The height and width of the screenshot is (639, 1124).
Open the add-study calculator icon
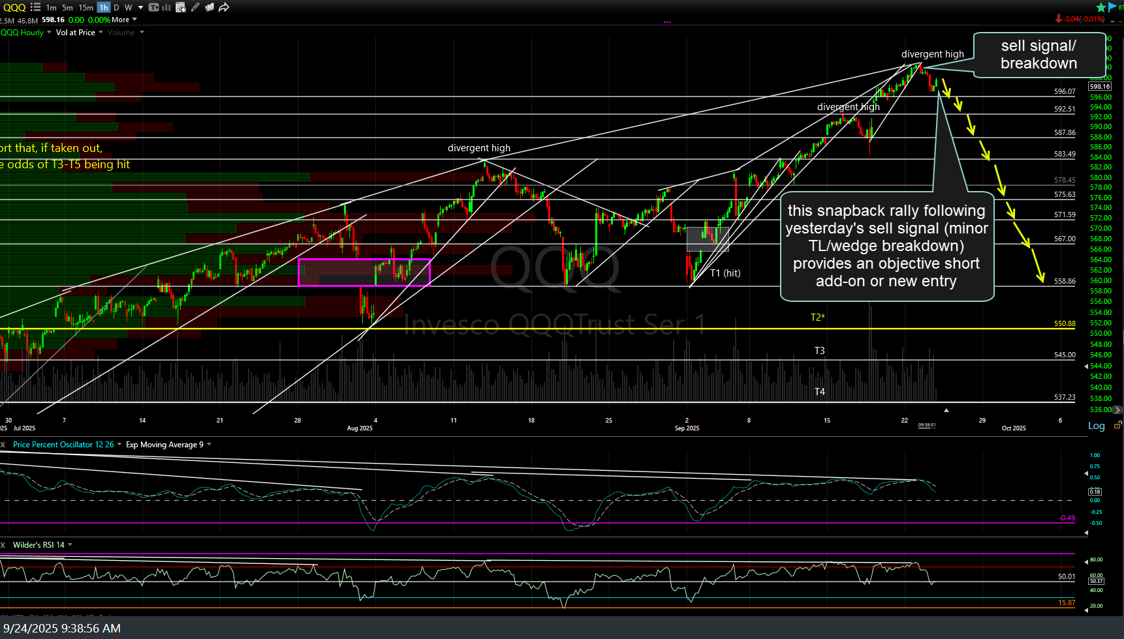point(181,7)
